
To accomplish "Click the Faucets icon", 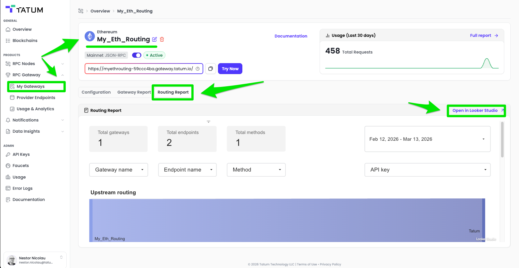I will tap(8, 166).
